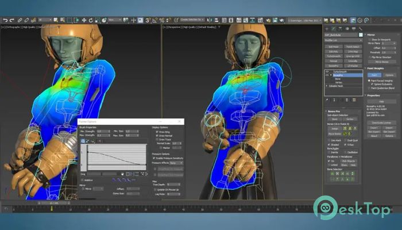
Task: Toggle the Draw Ring checkbox
Action: (157, 132)
